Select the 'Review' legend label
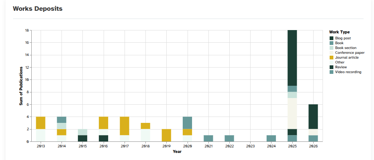Viewport: 374px width, 160px height. click(x=341, y=67)
